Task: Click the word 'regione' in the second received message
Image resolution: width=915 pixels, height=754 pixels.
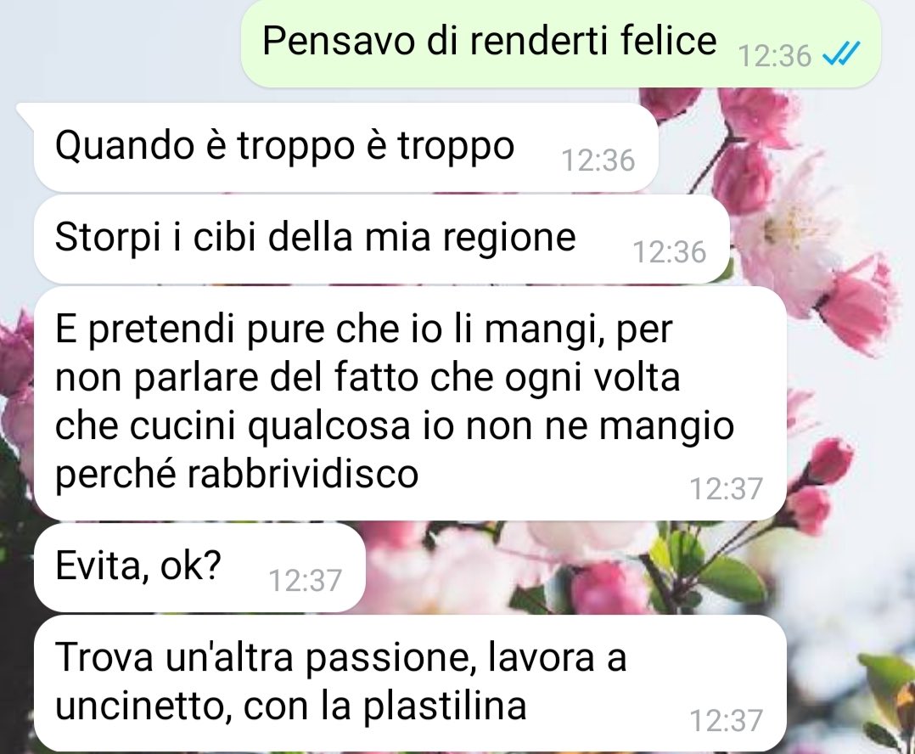Action: pyautogui.click(x=509, y=239)
